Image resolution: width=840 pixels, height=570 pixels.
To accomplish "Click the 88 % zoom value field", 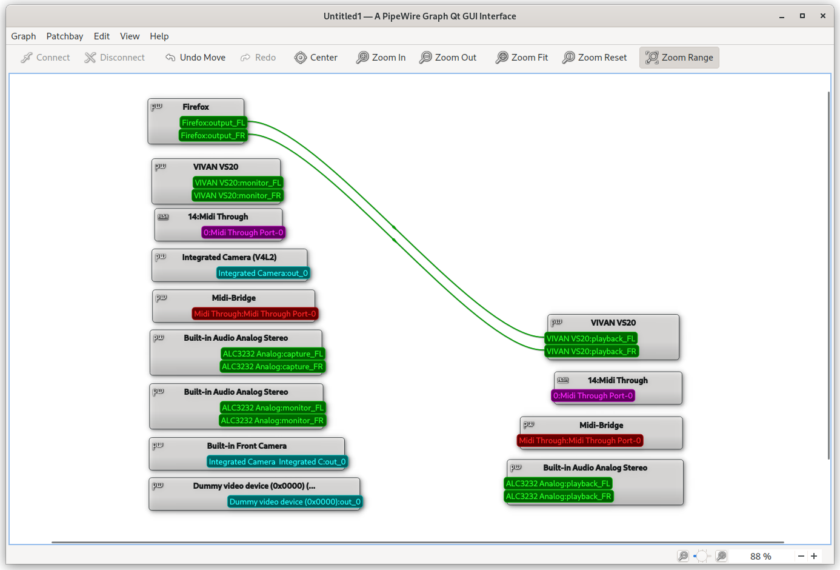I will 761,556.
